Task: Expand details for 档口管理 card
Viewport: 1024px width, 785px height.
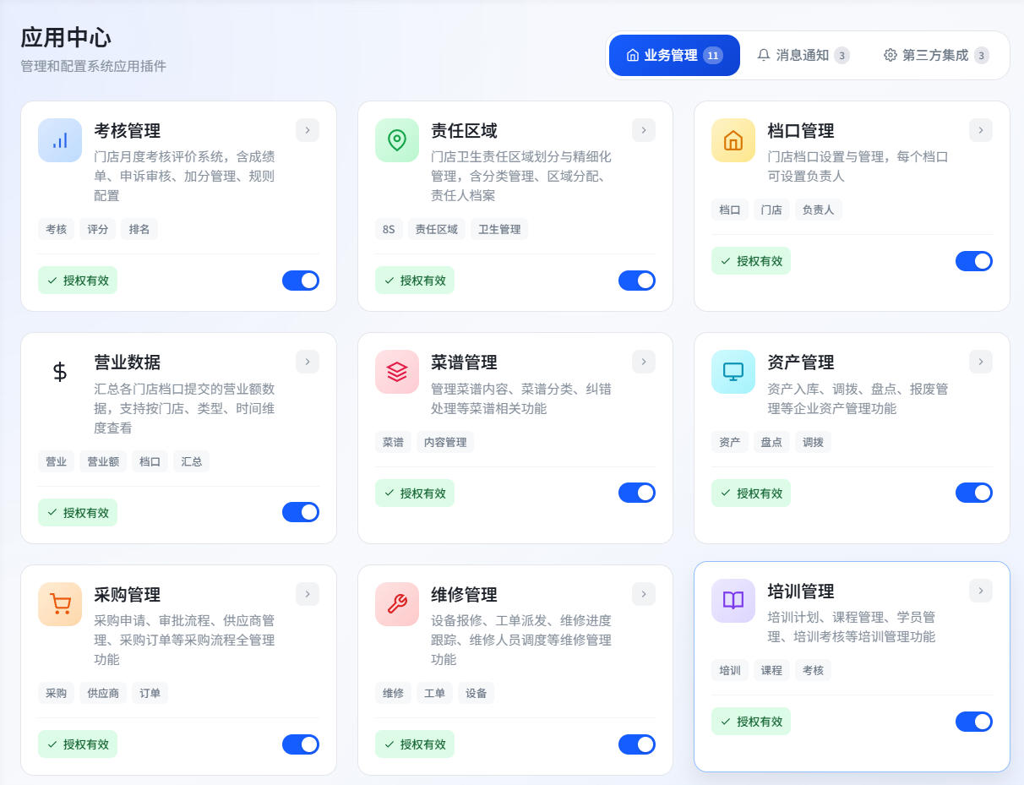Action: tap(980, 130)
